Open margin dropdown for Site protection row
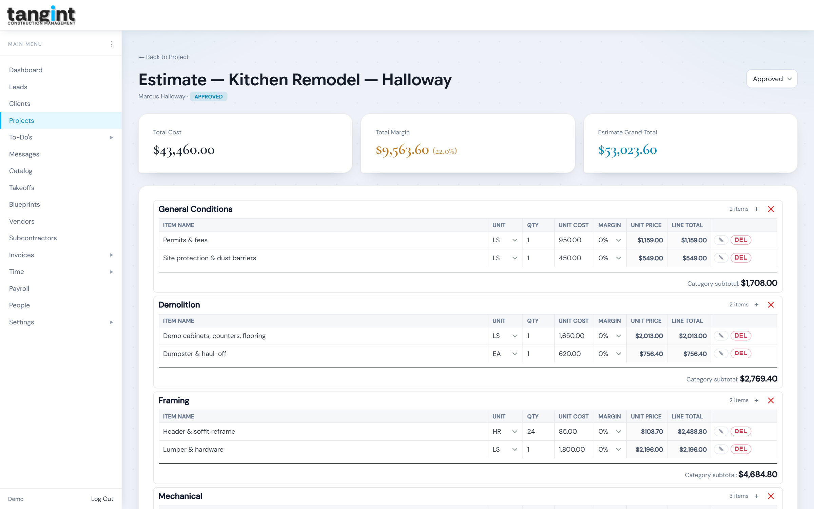This screenshot has height=509, width=814. coord(610,258)
